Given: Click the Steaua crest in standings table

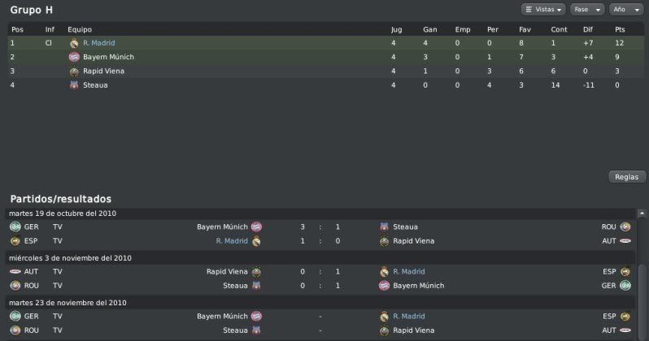Looking at the screenshot, I should (x=74, y=85).
